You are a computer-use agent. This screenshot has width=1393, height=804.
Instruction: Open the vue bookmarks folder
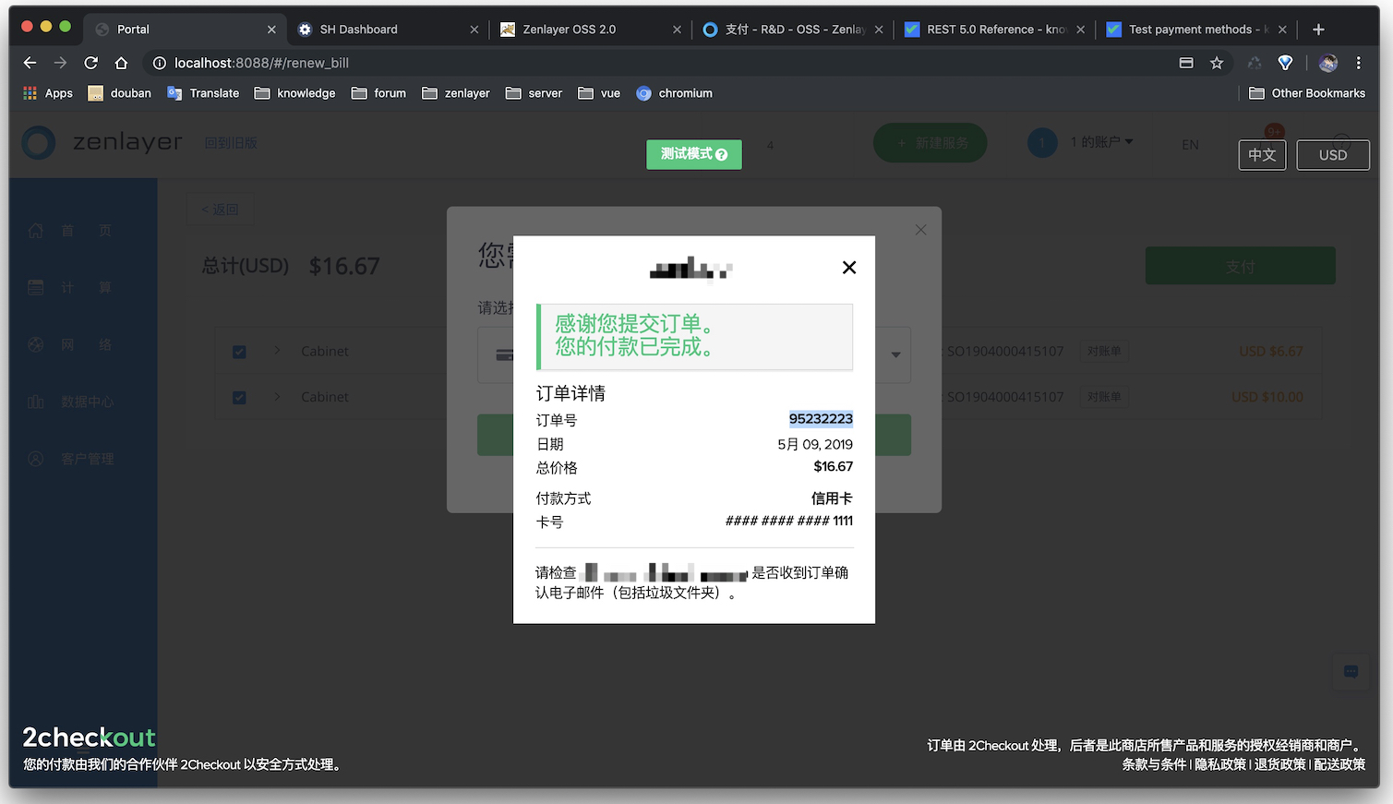[598, 93]
